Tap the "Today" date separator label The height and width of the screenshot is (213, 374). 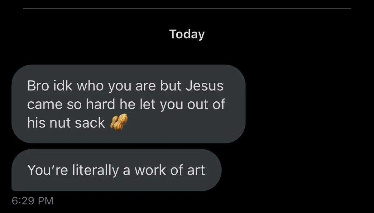pyautogui.click(x=187, y=34)
